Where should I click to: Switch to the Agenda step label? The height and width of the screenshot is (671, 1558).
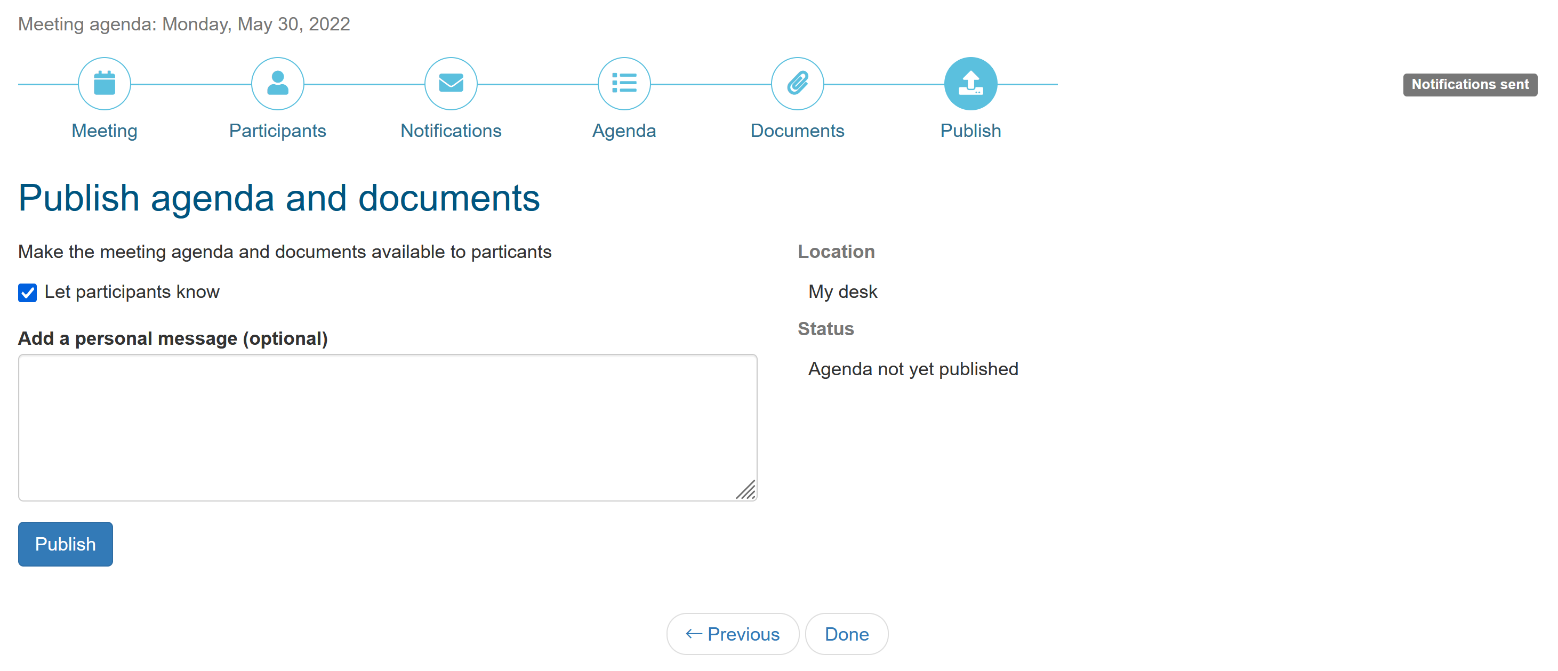click(623, 131)
